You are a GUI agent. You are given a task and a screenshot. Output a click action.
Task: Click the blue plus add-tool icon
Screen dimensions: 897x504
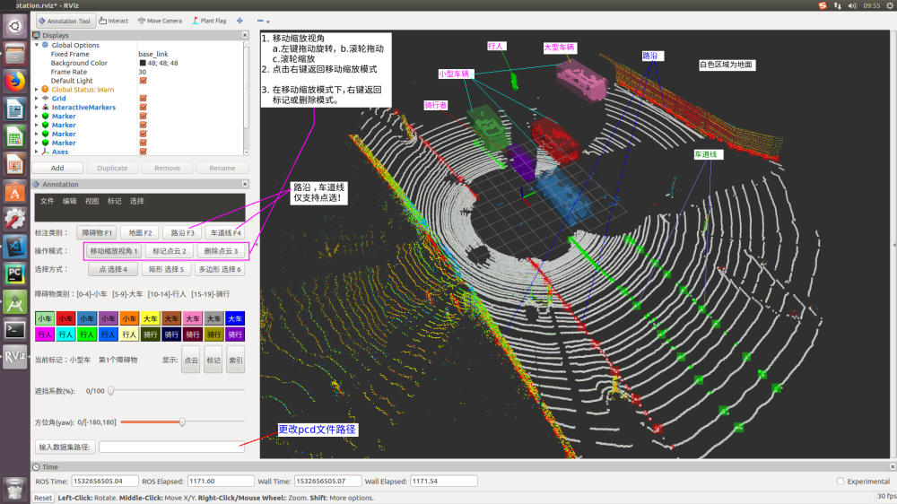point(239,21)
